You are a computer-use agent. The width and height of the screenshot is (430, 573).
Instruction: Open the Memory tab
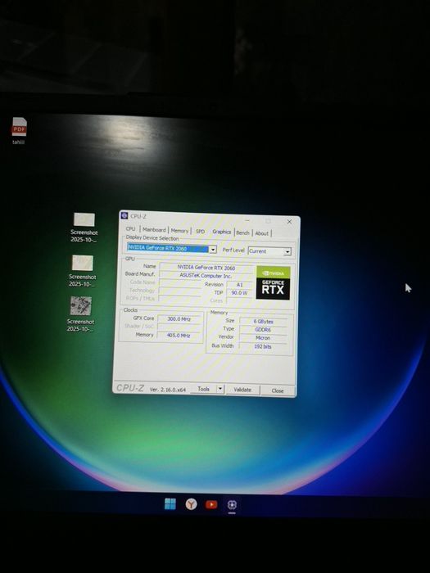(179, 231)
